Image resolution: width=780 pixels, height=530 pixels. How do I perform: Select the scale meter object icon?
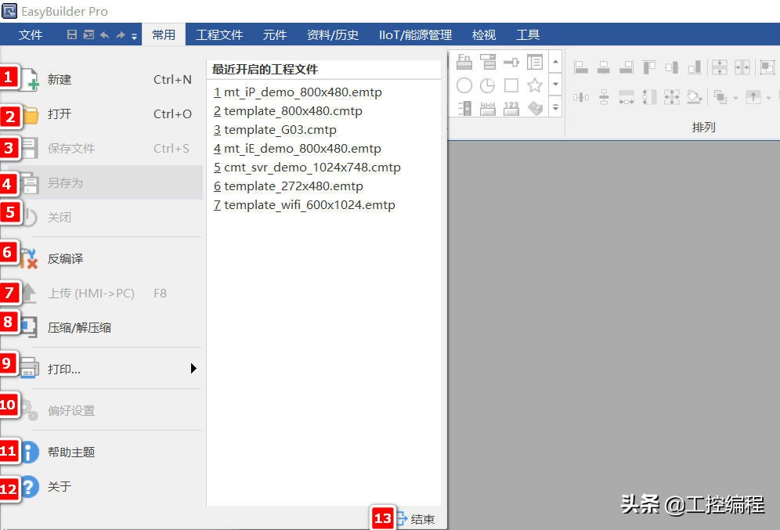point(488,108)
